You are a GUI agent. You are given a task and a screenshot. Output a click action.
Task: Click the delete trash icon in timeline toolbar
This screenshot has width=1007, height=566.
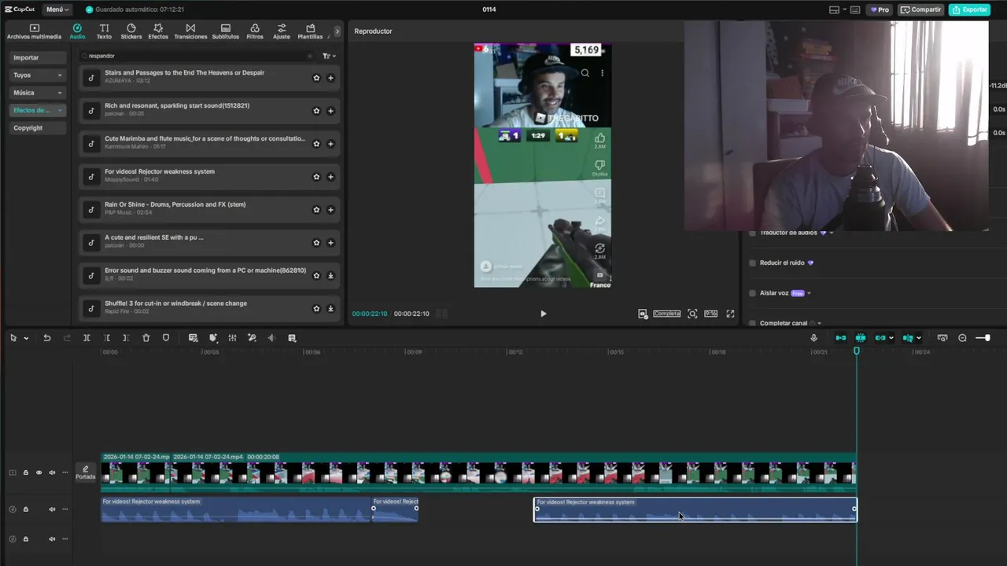click(x=146, y=338)
